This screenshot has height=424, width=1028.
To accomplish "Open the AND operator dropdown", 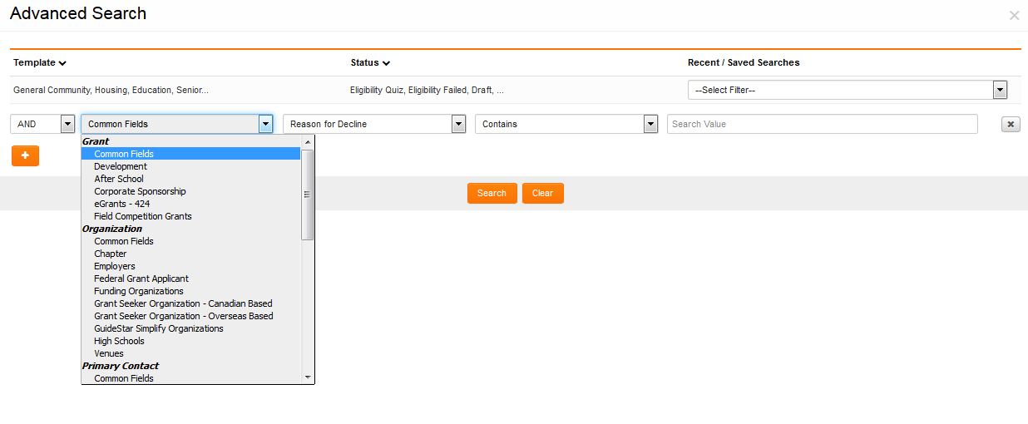I will [43, 124].
